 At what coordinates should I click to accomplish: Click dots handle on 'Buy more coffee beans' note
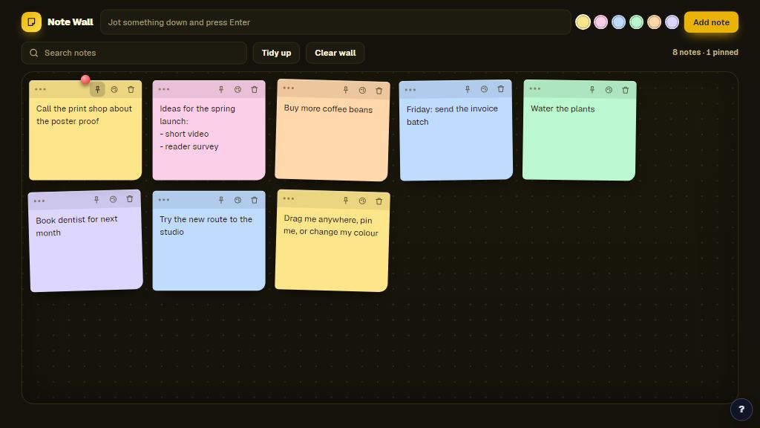(x=289, y=88)
